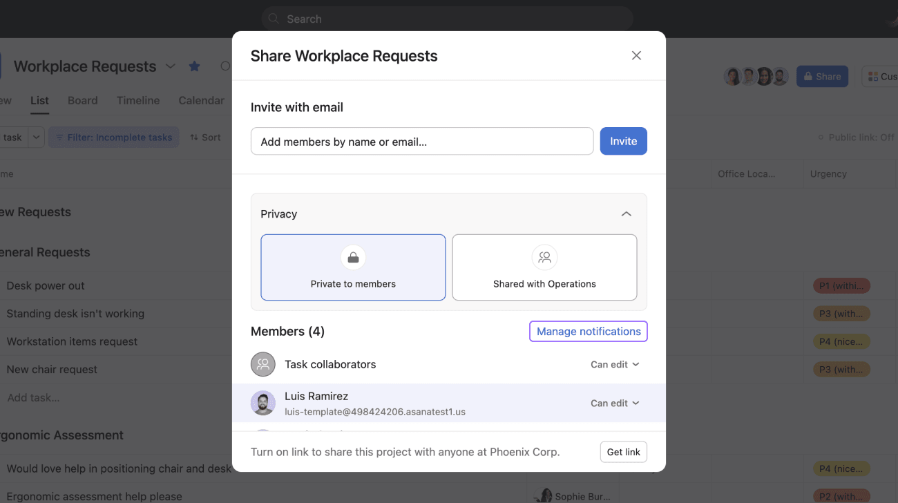The height and width of the screenshot is (503, 898).
Task: Click the star icon next to Workplace Requests
Action: point(195,66)
